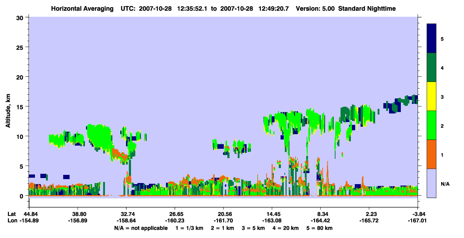Click longitude value -164.42

tap(321, 221)
